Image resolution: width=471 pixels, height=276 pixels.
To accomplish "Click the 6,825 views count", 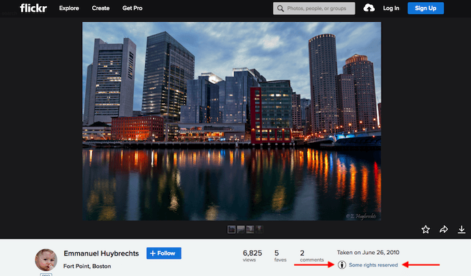I will pos(253,256).
